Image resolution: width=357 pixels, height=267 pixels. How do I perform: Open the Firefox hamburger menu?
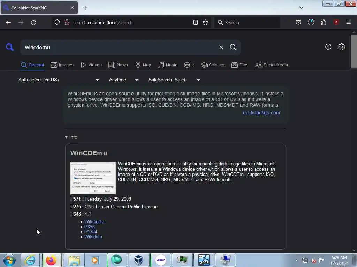[349, 22]
